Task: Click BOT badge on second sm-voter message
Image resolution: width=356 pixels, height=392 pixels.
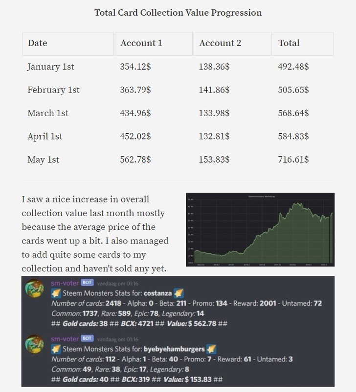Action: [87, 339]
